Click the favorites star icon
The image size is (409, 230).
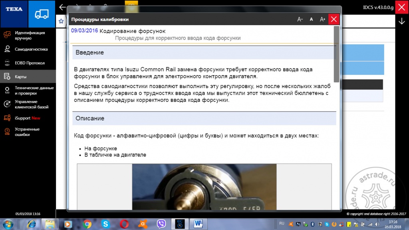[x=61, y=21]
